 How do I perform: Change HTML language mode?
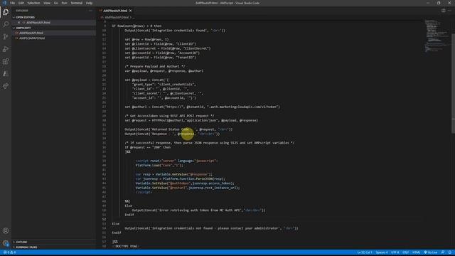pyautogui.click(x=416, y=252)
